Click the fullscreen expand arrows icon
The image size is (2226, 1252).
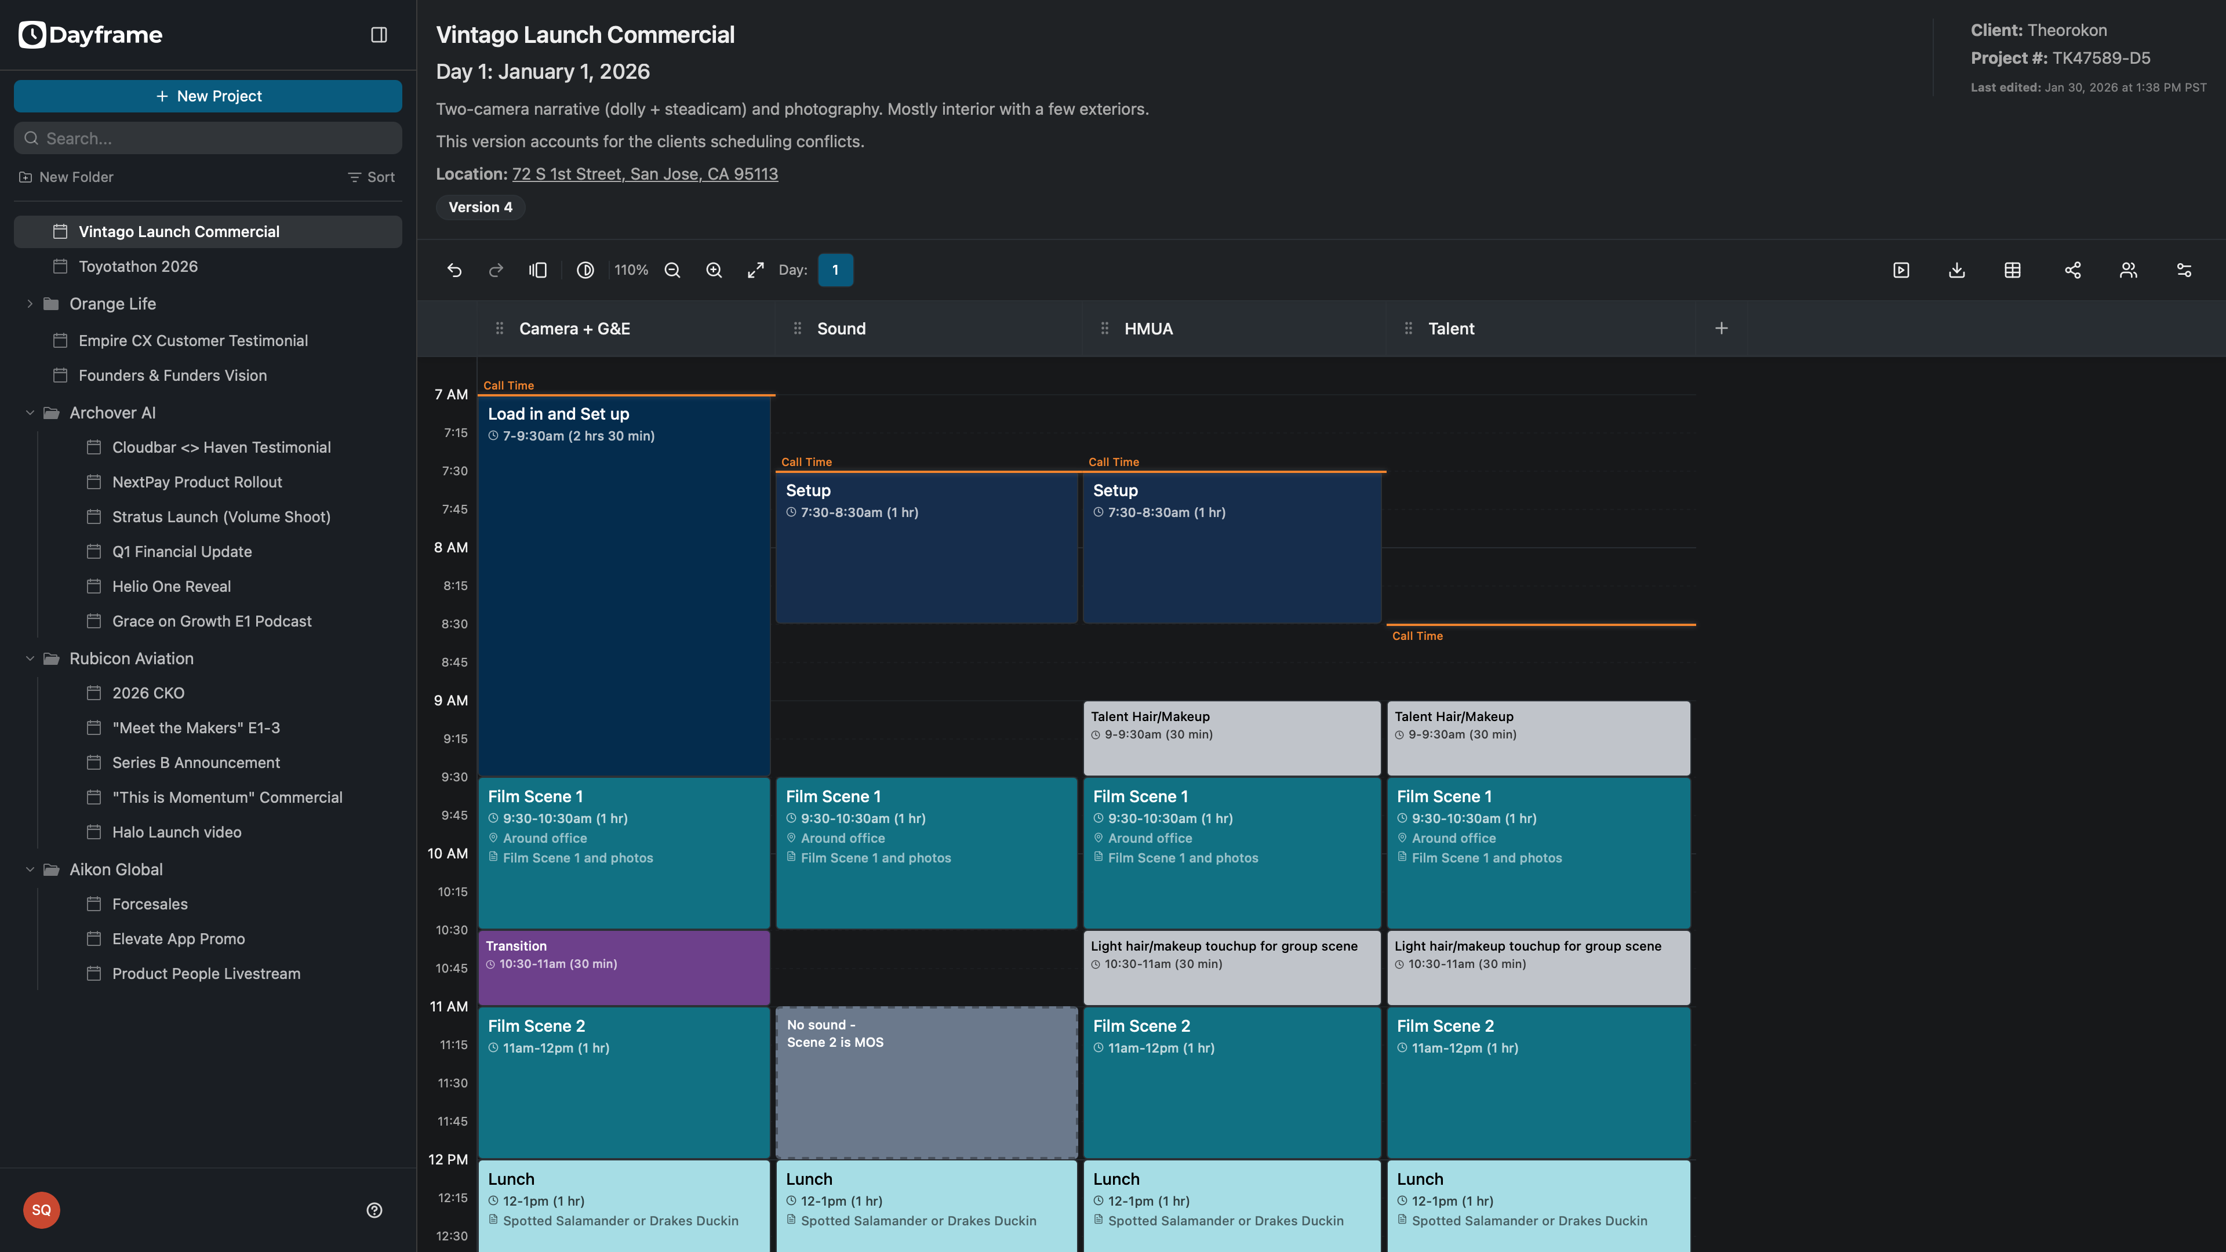(x=755, y=271)
